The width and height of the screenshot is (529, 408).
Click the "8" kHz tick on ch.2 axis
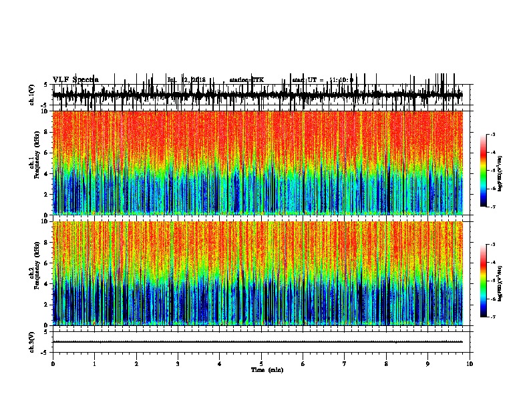46,243
